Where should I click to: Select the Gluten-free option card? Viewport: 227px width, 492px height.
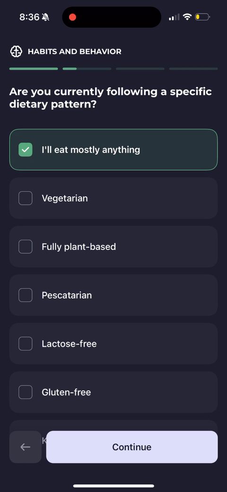[x=113, y=392]
